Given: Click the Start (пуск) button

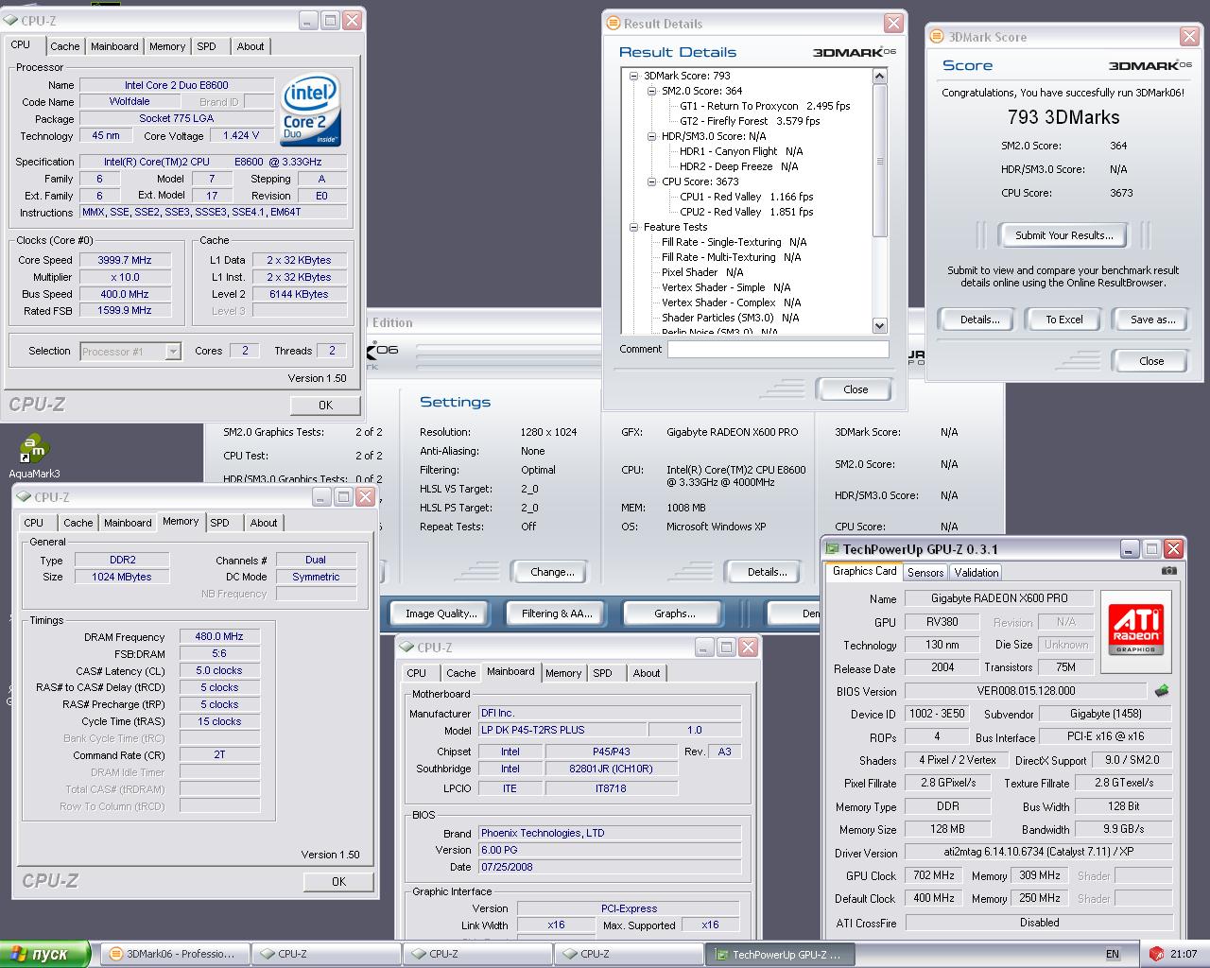Looking at the screenshot, I should point(45,954).
